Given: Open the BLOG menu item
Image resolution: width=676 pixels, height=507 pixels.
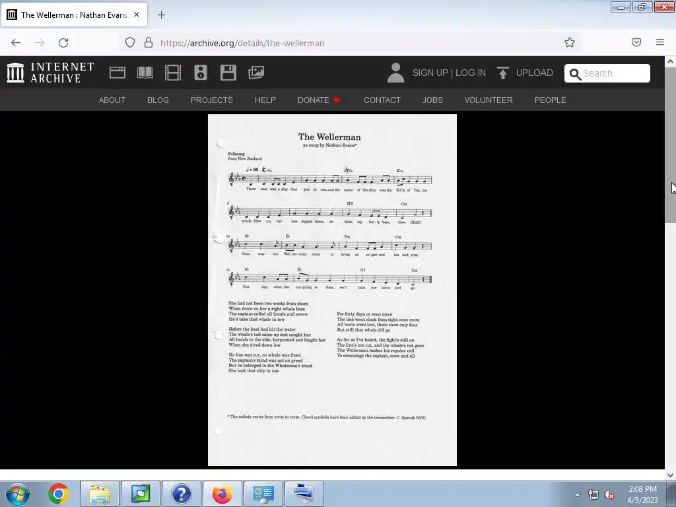Looking at the screenshot, I should pos(158,100).
